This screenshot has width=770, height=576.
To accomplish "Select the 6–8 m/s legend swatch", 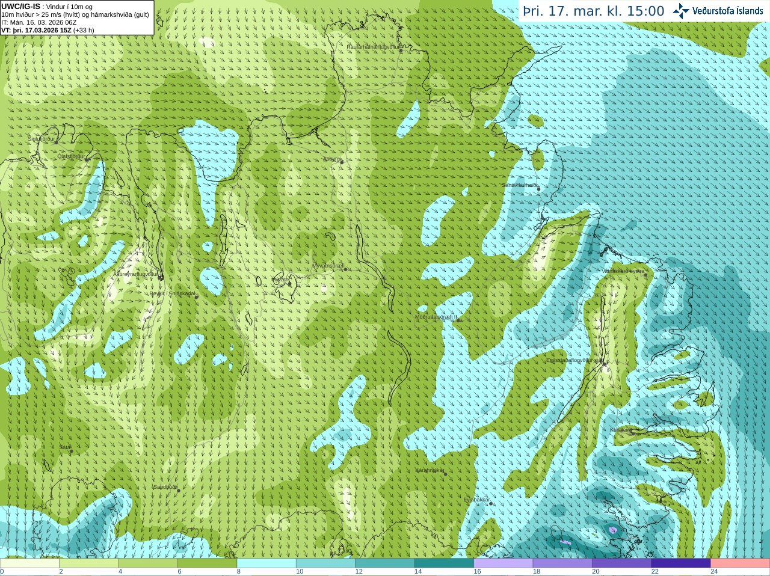I will 208,563.
